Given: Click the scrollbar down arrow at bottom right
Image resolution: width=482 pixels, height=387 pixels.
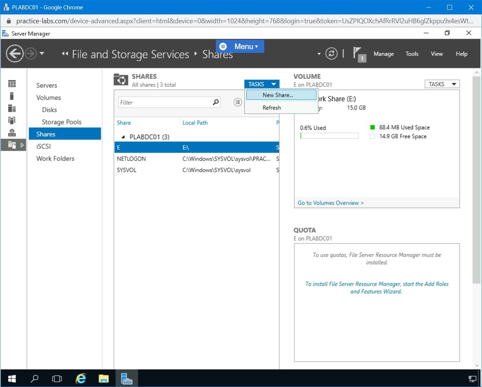Looking at the screenshot, I should point(477,365).
